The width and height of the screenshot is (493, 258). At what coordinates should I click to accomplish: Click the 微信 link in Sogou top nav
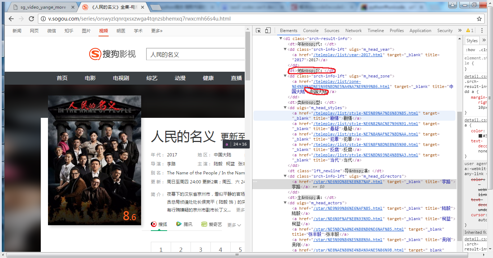click(x=52, y=31)
